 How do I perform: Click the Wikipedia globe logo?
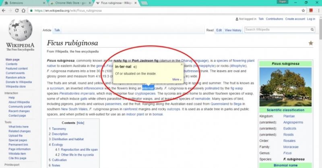pos(21,30)
